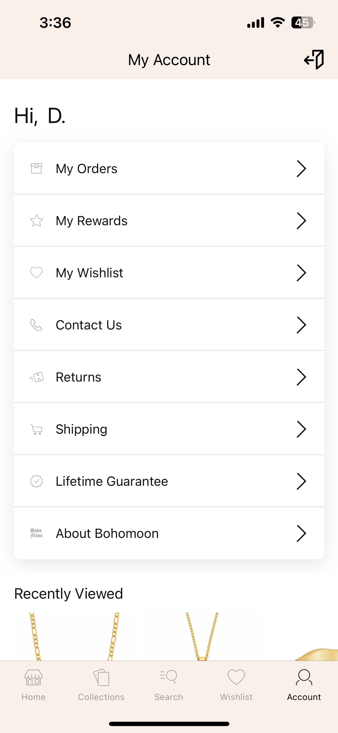This screenshot has height=733, width=338.
Task: Open Returns via its right chevron
Action: click(301, 377)
